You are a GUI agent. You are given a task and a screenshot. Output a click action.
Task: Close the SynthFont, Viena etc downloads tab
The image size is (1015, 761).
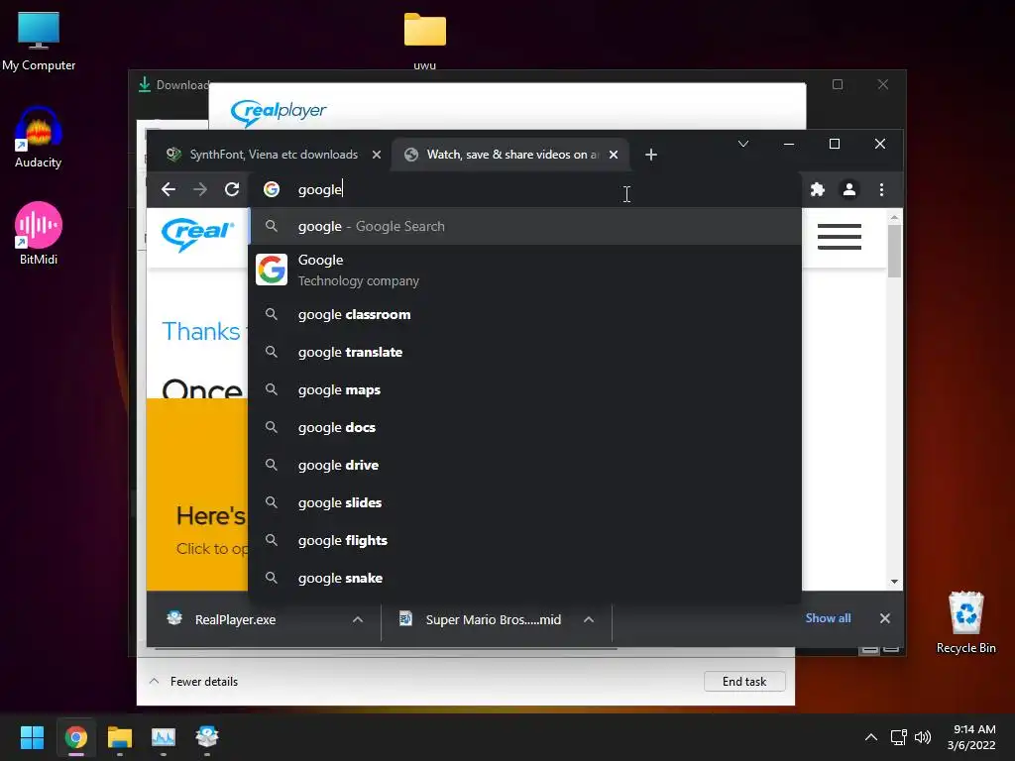(x=377, y=155)
